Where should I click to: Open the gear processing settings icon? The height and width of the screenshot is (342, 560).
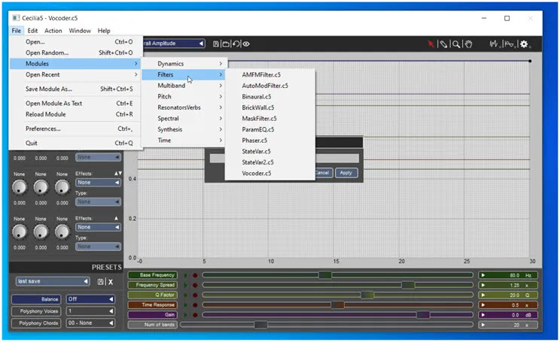[524, 44]
